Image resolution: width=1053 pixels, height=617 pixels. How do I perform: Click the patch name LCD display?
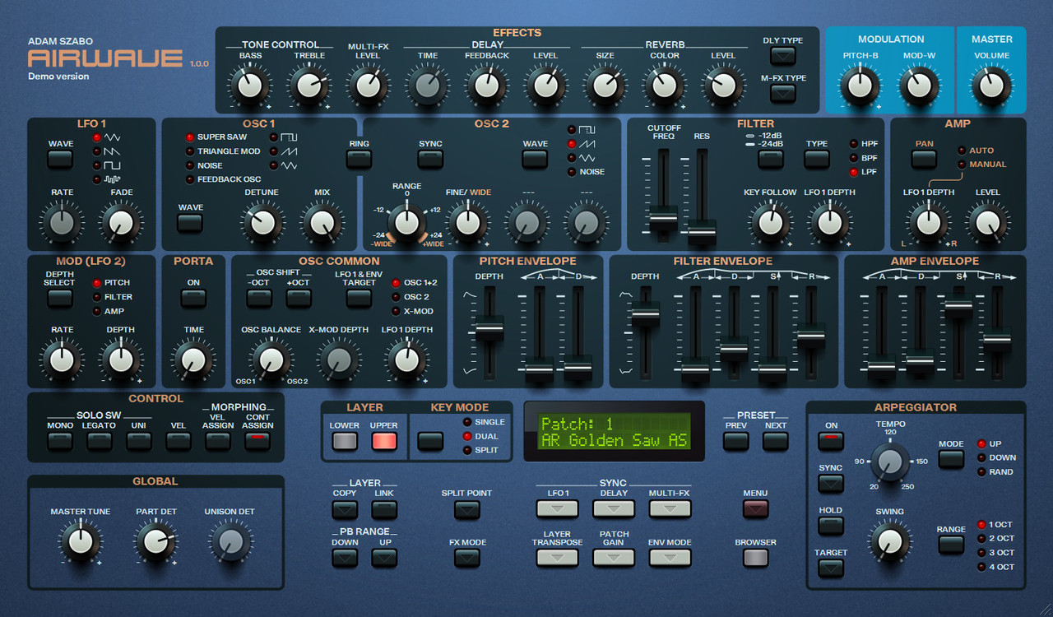point(614,432)
